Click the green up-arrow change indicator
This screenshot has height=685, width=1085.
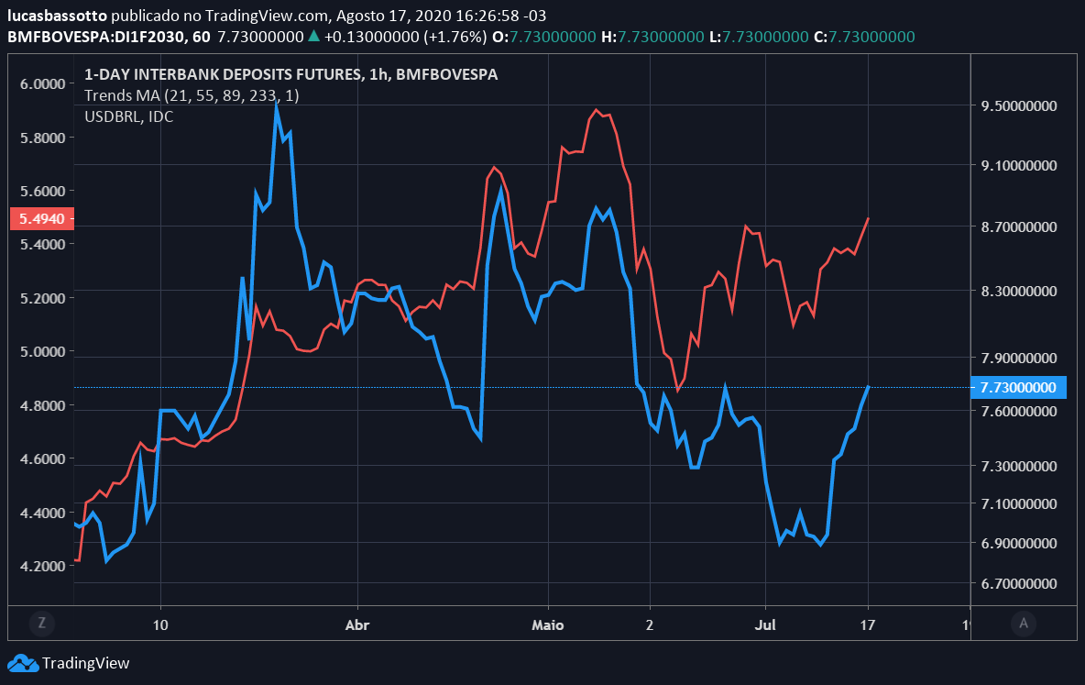pyautogui.click(x=313, y=36)
